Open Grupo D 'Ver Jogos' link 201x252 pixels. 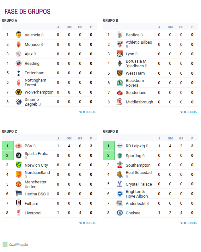coord(188,223)
